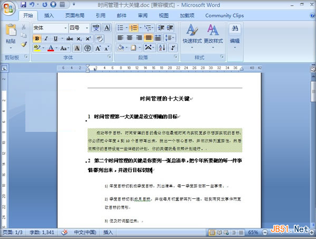Click the 粘贴 paste button
Image resolution: width=316 pixels, height=239 pixels.
(x=11, y=36)
